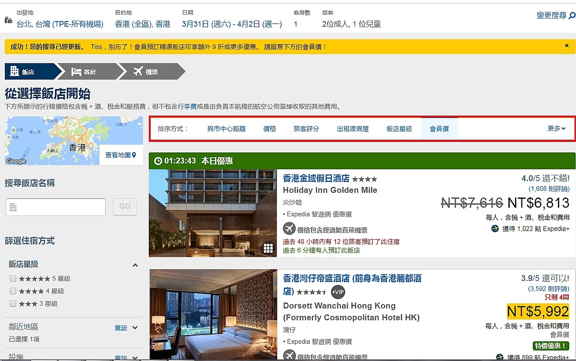Open the 更多 sort options dropdown
This screenshot has width=576, height=361.
click(556, 128)
